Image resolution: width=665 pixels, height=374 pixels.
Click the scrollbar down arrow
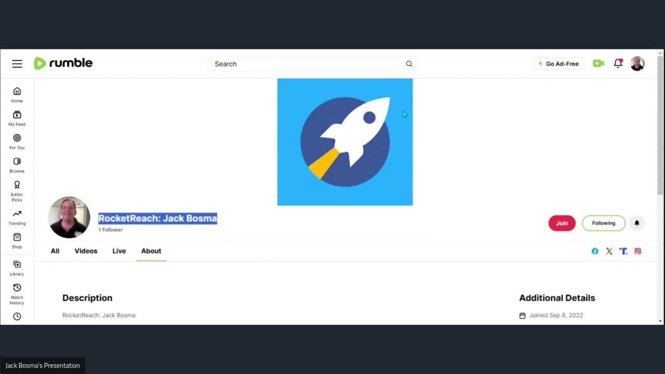tap(660, 321)
